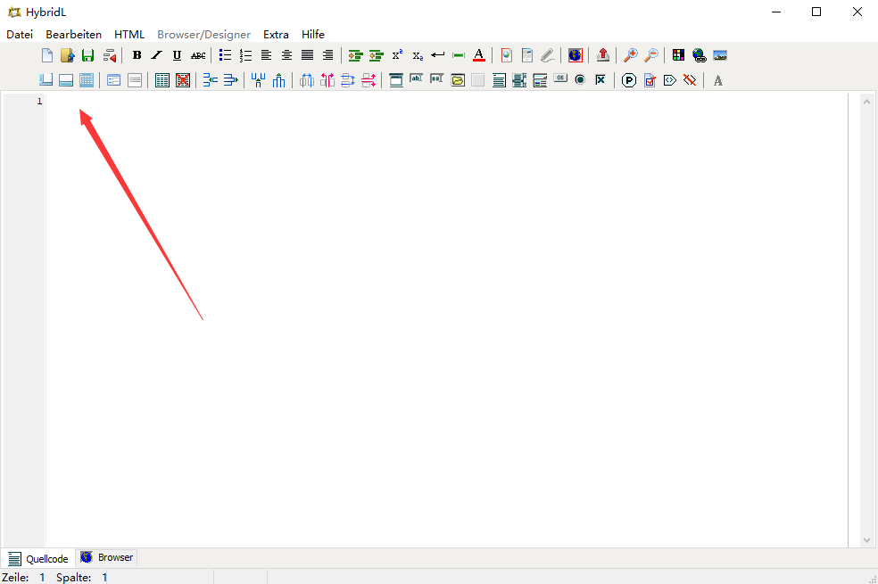
Task: Click the Zeile status bar entry
Action: (x=23, y=577)
